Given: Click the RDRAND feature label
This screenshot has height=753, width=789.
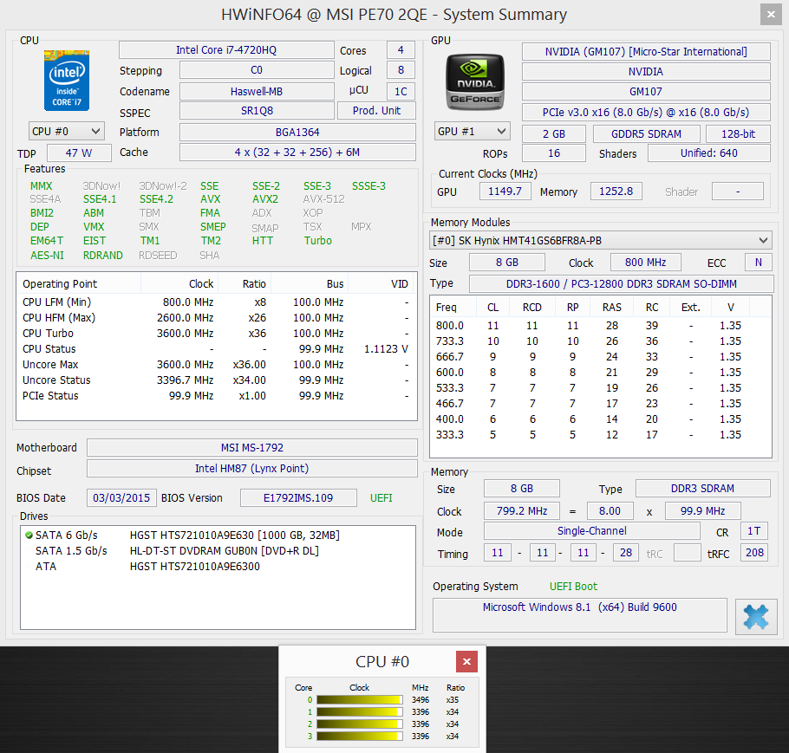Looking at the screenshot, I should click(102, 255).
